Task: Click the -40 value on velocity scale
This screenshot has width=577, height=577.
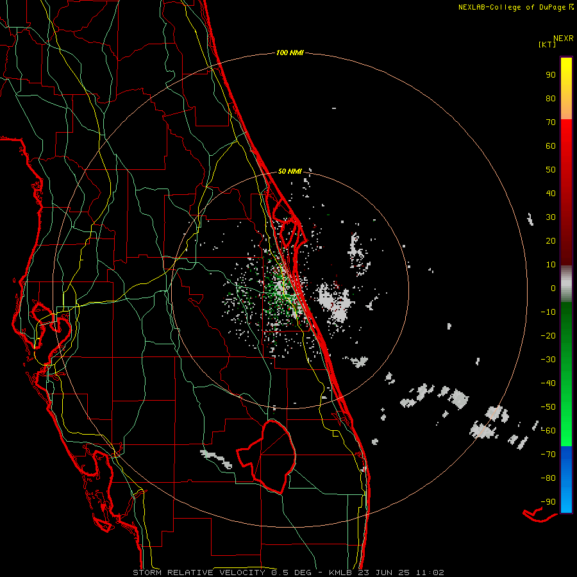Action: 548,383
